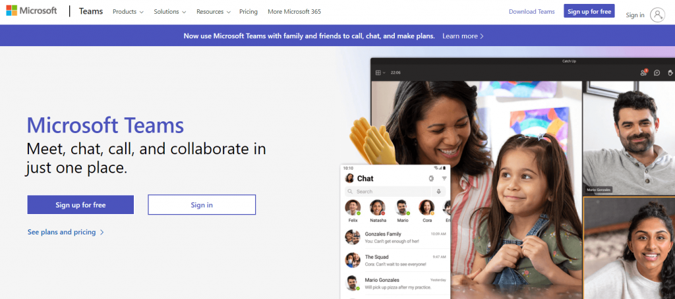Expand the Products menu
The image size is (675, 299).
click(128, 12)
